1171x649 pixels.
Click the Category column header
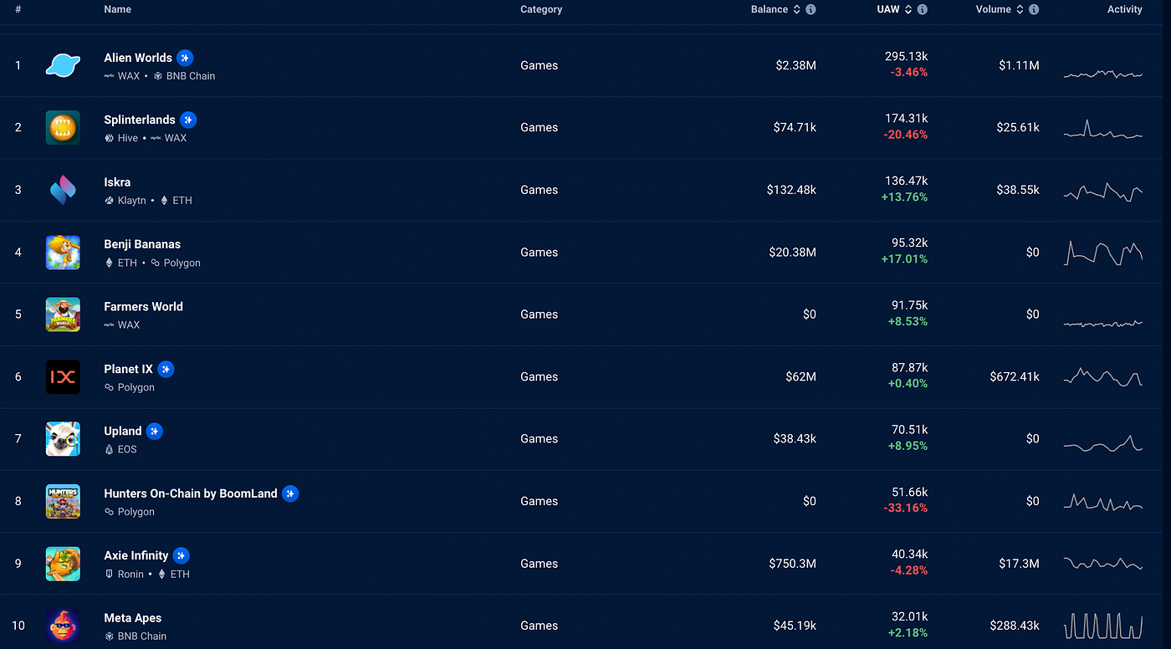click(x=541, y=9)
